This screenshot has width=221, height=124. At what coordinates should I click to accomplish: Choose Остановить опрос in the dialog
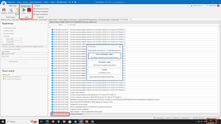[x=105, y=64]
